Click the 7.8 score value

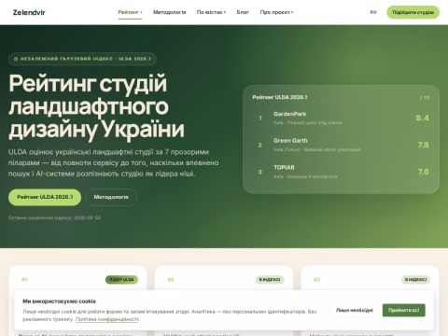(x=423, y=145)
